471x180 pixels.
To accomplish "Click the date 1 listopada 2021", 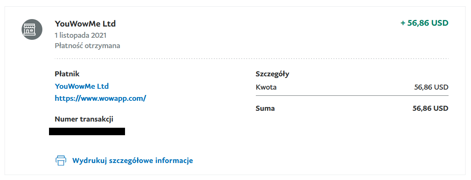I will click(81, 35).
